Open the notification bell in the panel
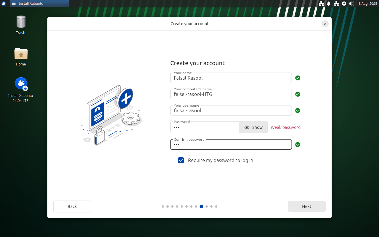Viewport: 379px width, 237px height. tap(329, 4)
